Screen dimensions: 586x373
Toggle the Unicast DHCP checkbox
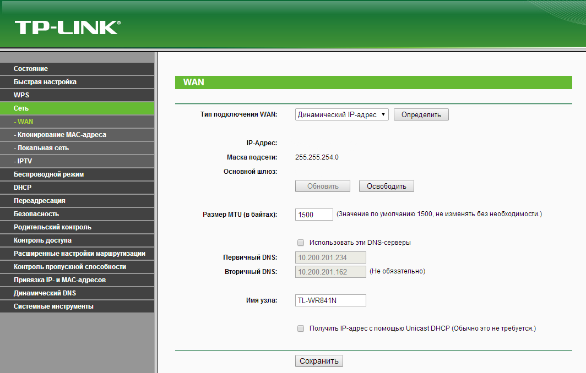pos(301,328)
